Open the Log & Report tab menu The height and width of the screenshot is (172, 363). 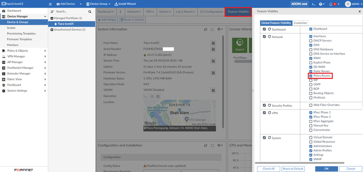(x=185, y=11)
